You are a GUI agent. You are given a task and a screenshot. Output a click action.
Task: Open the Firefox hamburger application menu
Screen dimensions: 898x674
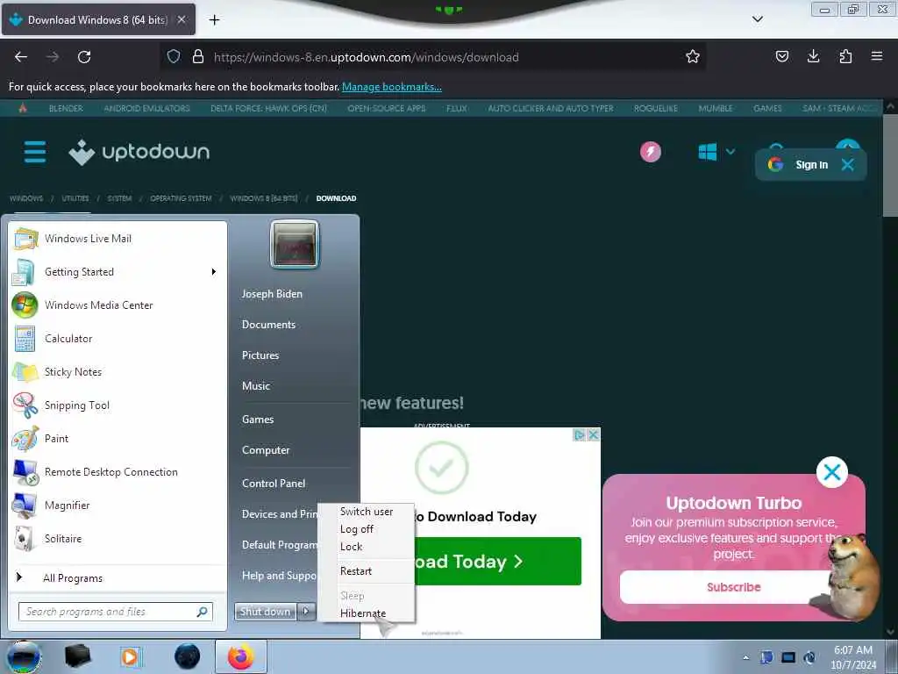(876, 56)
